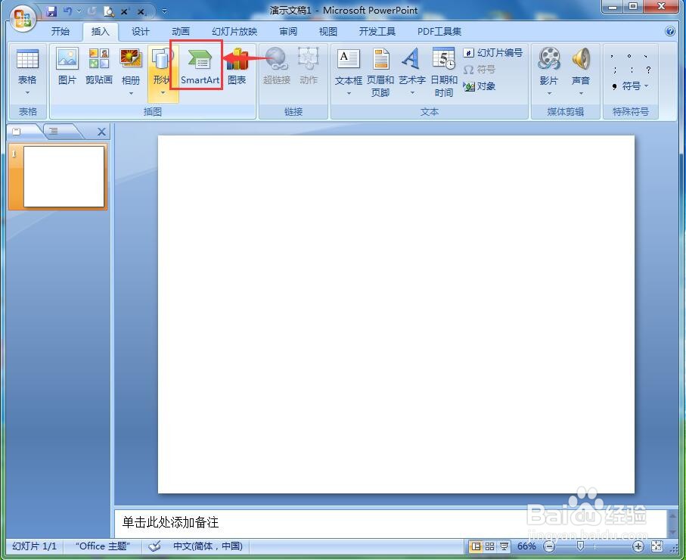Expand the 文本框 dropdown arrow
This screenshot has height=560, width=686.
[x=349, y=93]
